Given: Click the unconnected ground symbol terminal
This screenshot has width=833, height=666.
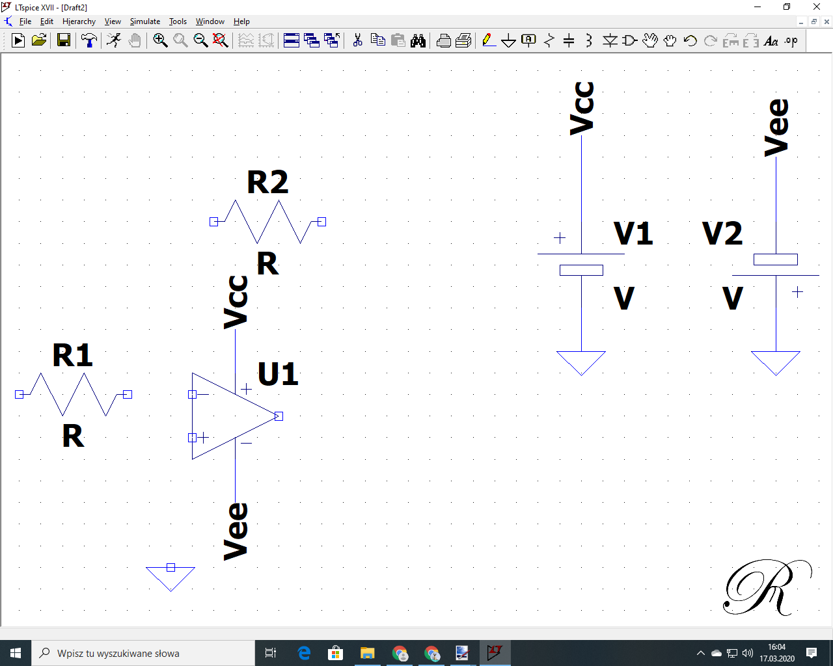Looking at the screenshot, I should (171, 568).
